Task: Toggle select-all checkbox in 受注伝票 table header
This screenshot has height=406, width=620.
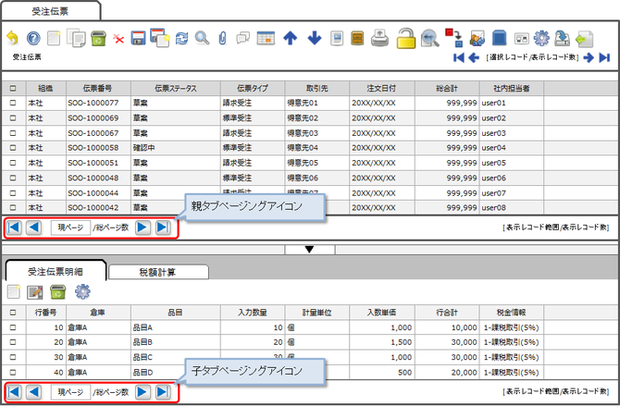Action: [13, 88]
